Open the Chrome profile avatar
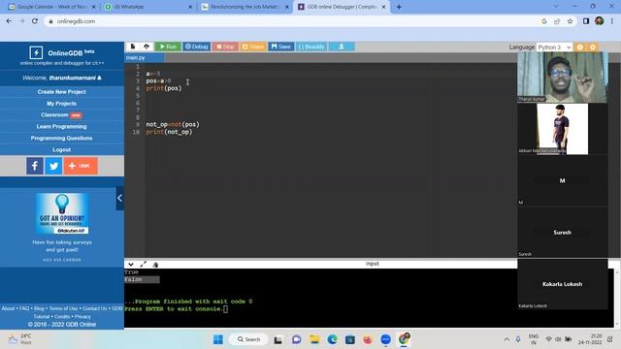 tap(600, 21)
